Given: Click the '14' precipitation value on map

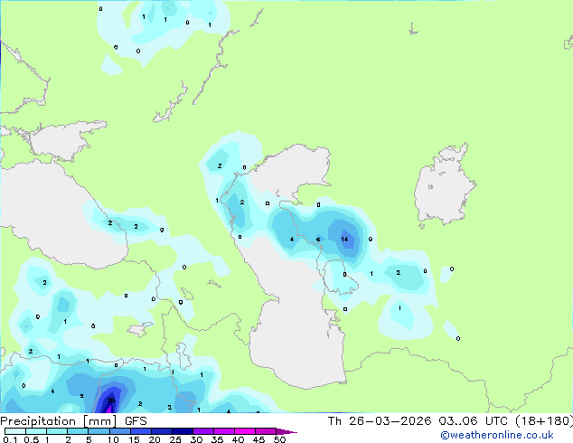Looking at the screenshot, I should click(x=344, y=239).
